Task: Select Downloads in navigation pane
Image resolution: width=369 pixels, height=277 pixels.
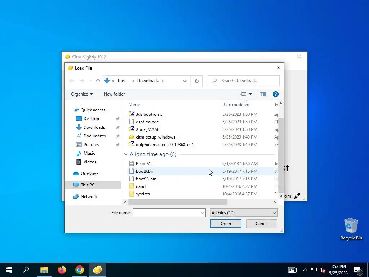Action: pos(94,127)
